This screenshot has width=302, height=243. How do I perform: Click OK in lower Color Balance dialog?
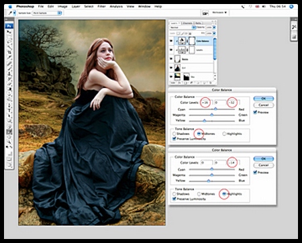(x=264, y=158)
